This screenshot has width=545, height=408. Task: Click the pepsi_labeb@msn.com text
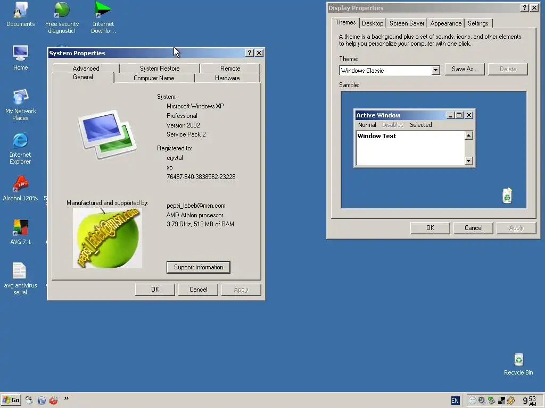[196, 206]
